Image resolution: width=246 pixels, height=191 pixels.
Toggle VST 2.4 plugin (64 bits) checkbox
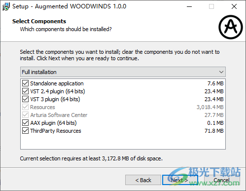point(25,91)
